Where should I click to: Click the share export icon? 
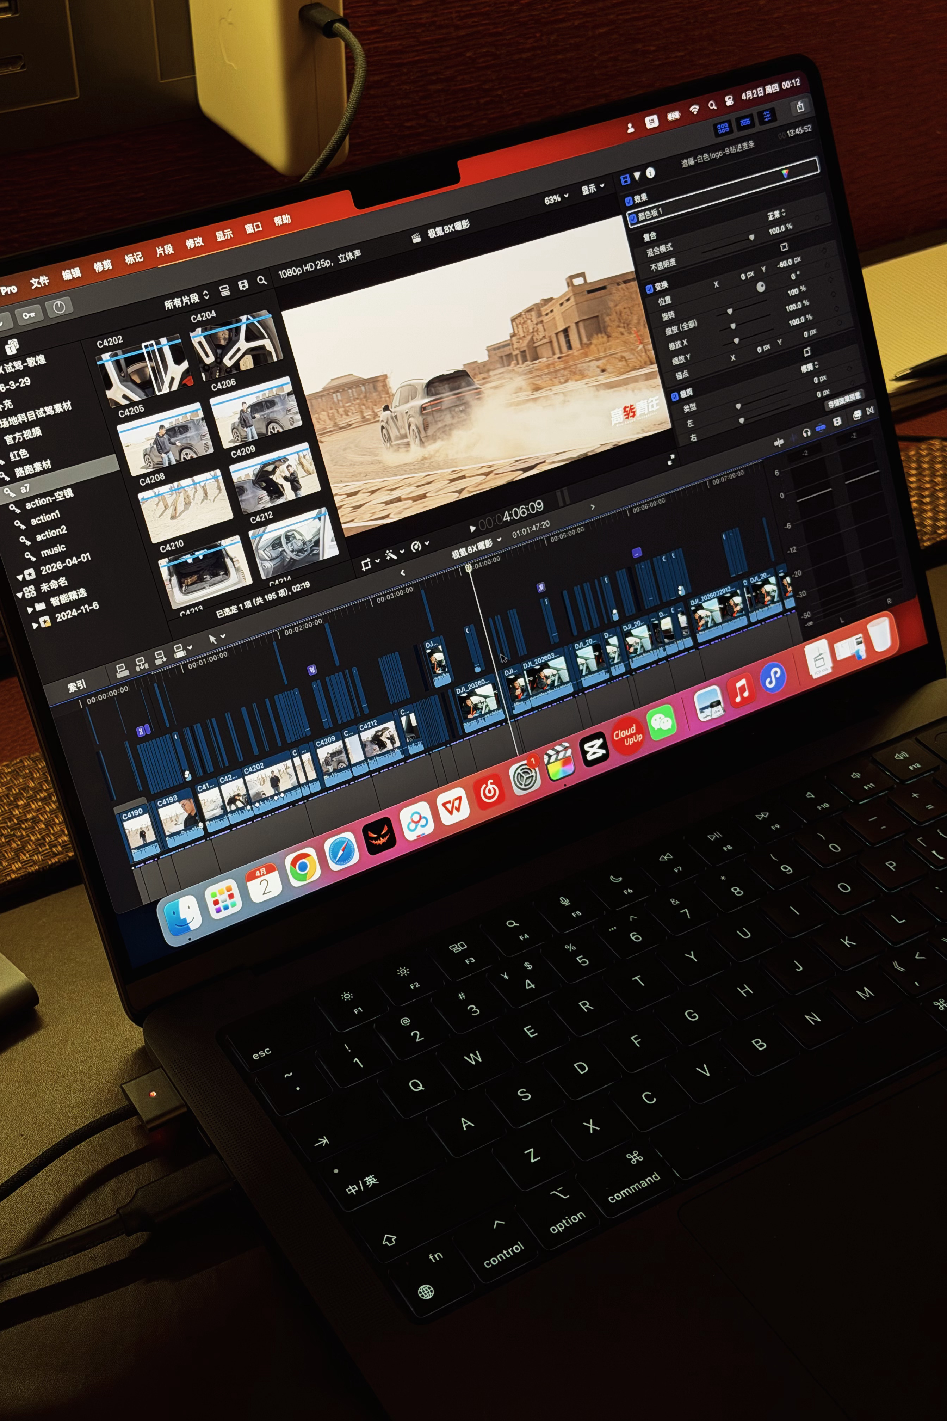800,107
